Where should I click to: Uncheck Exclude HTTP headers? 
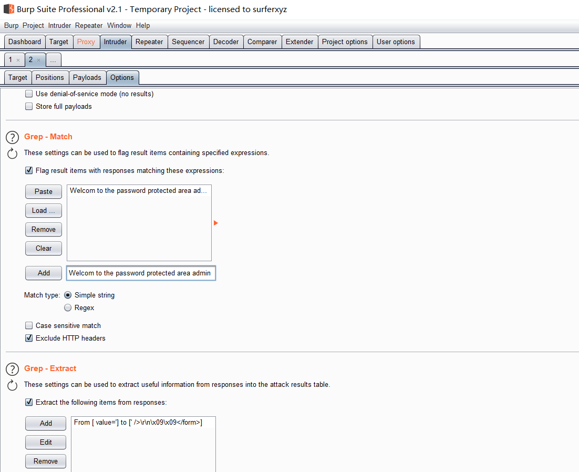click(x=29, y=338)
